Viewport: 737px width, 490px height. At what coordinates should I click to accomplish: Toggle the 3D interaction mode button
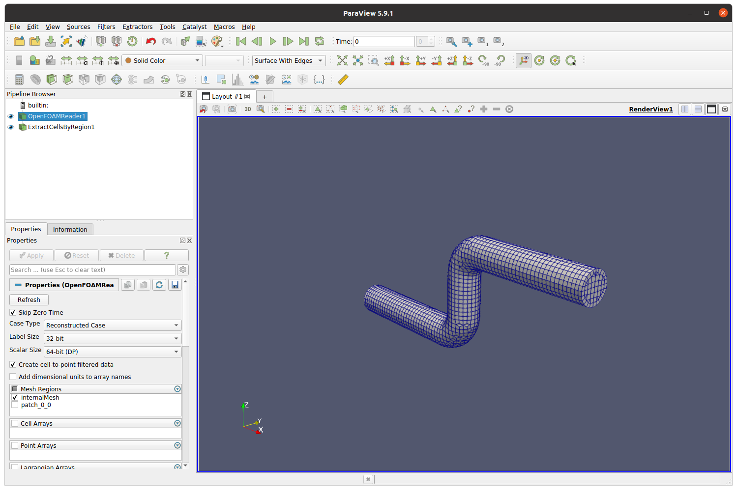click(x=248, y=109)
